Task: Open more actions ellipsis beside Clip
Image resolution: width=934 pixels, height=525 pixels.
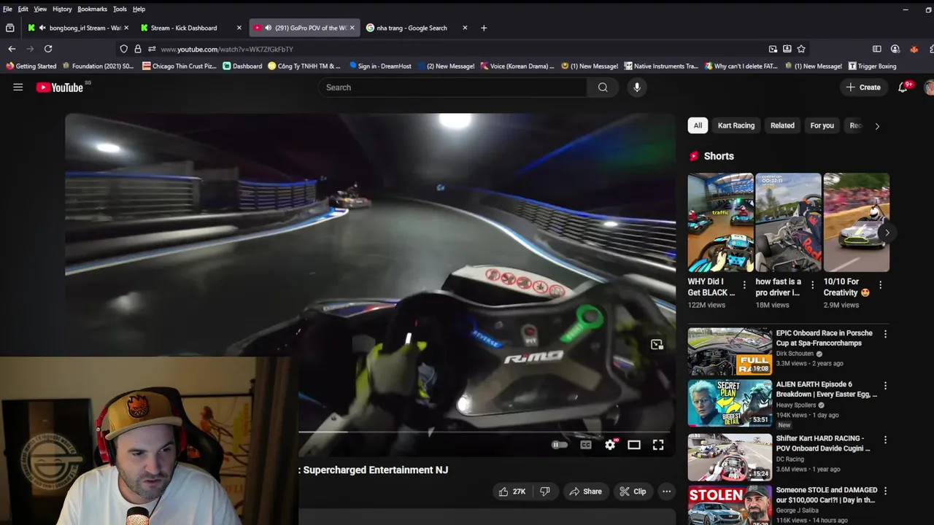Action: [666, 491]
